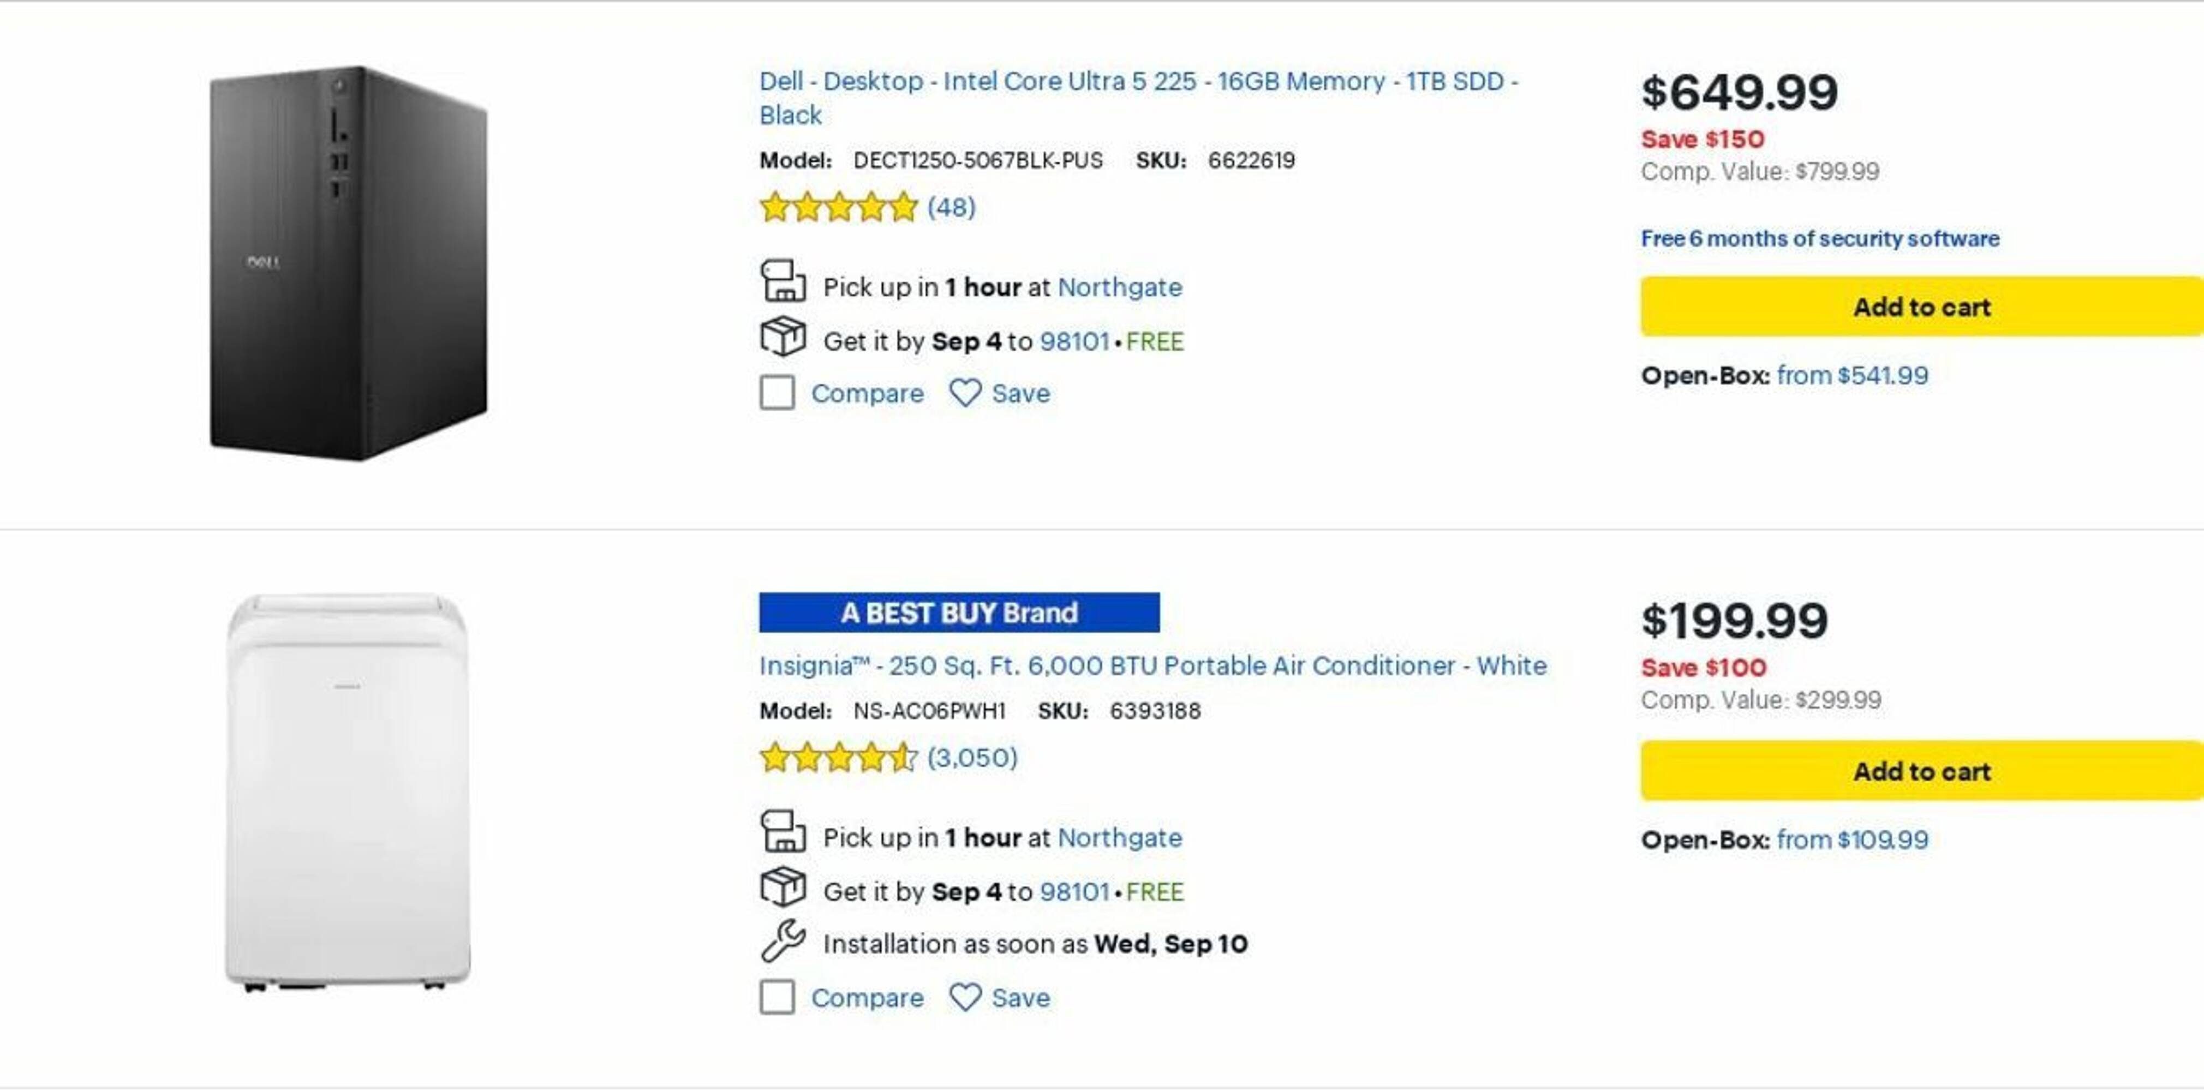Add Insignia air conditioner to cart
The width and height of the screenshot is (2204, 1091).
coord(1920,771)
